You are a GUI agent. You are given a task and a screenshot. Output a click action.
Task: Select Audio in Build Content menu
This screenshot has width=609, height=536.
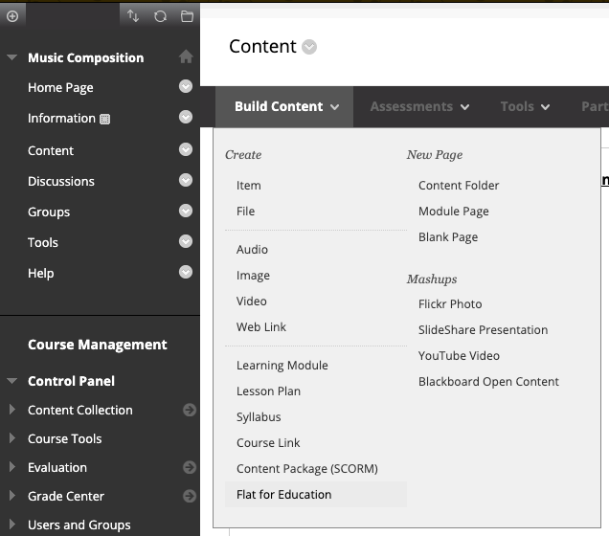coord(252,250)
